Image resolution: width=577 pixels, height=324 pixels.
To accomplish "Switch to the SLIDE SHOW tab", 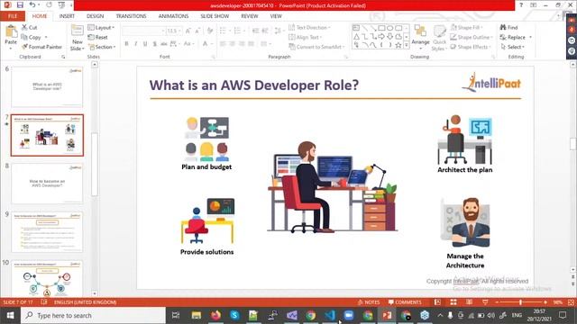I will (x=215, y=16).
